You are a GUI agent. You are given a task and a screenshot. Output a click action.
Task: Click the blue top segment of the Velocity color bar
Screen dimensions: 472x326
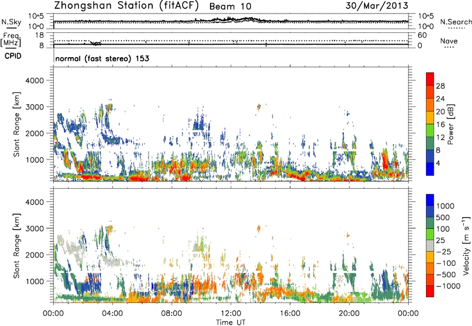430,200
